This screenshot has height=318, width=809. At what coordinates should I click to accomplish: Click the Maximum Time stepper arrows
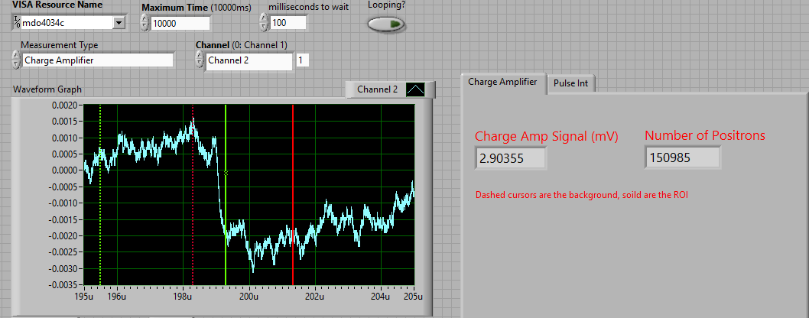[145, 23]
